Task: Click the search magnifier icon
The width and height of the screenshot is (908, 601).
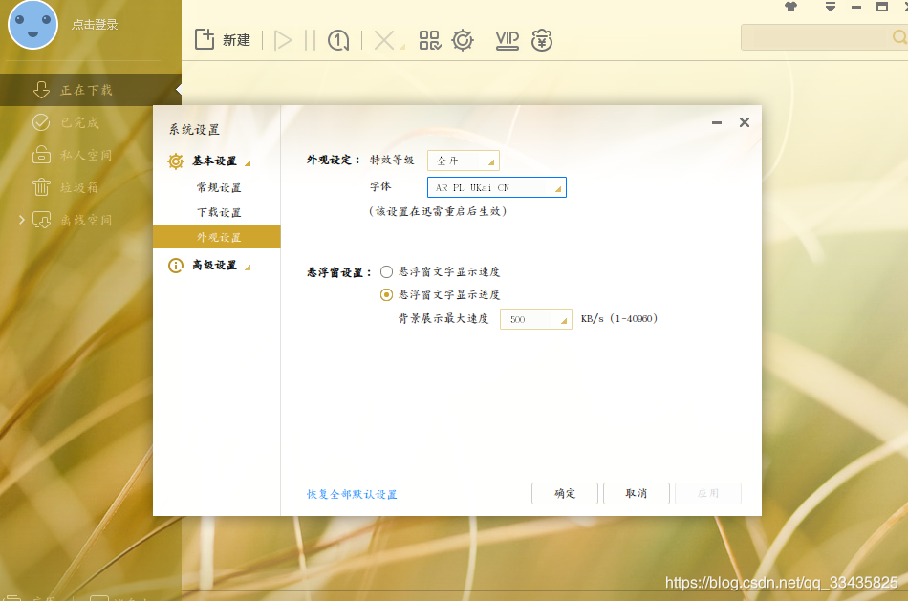Action: coord(899,37)
